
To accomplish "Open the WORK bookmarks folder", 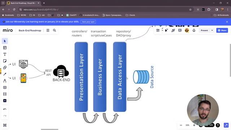I will click(22, 15).
